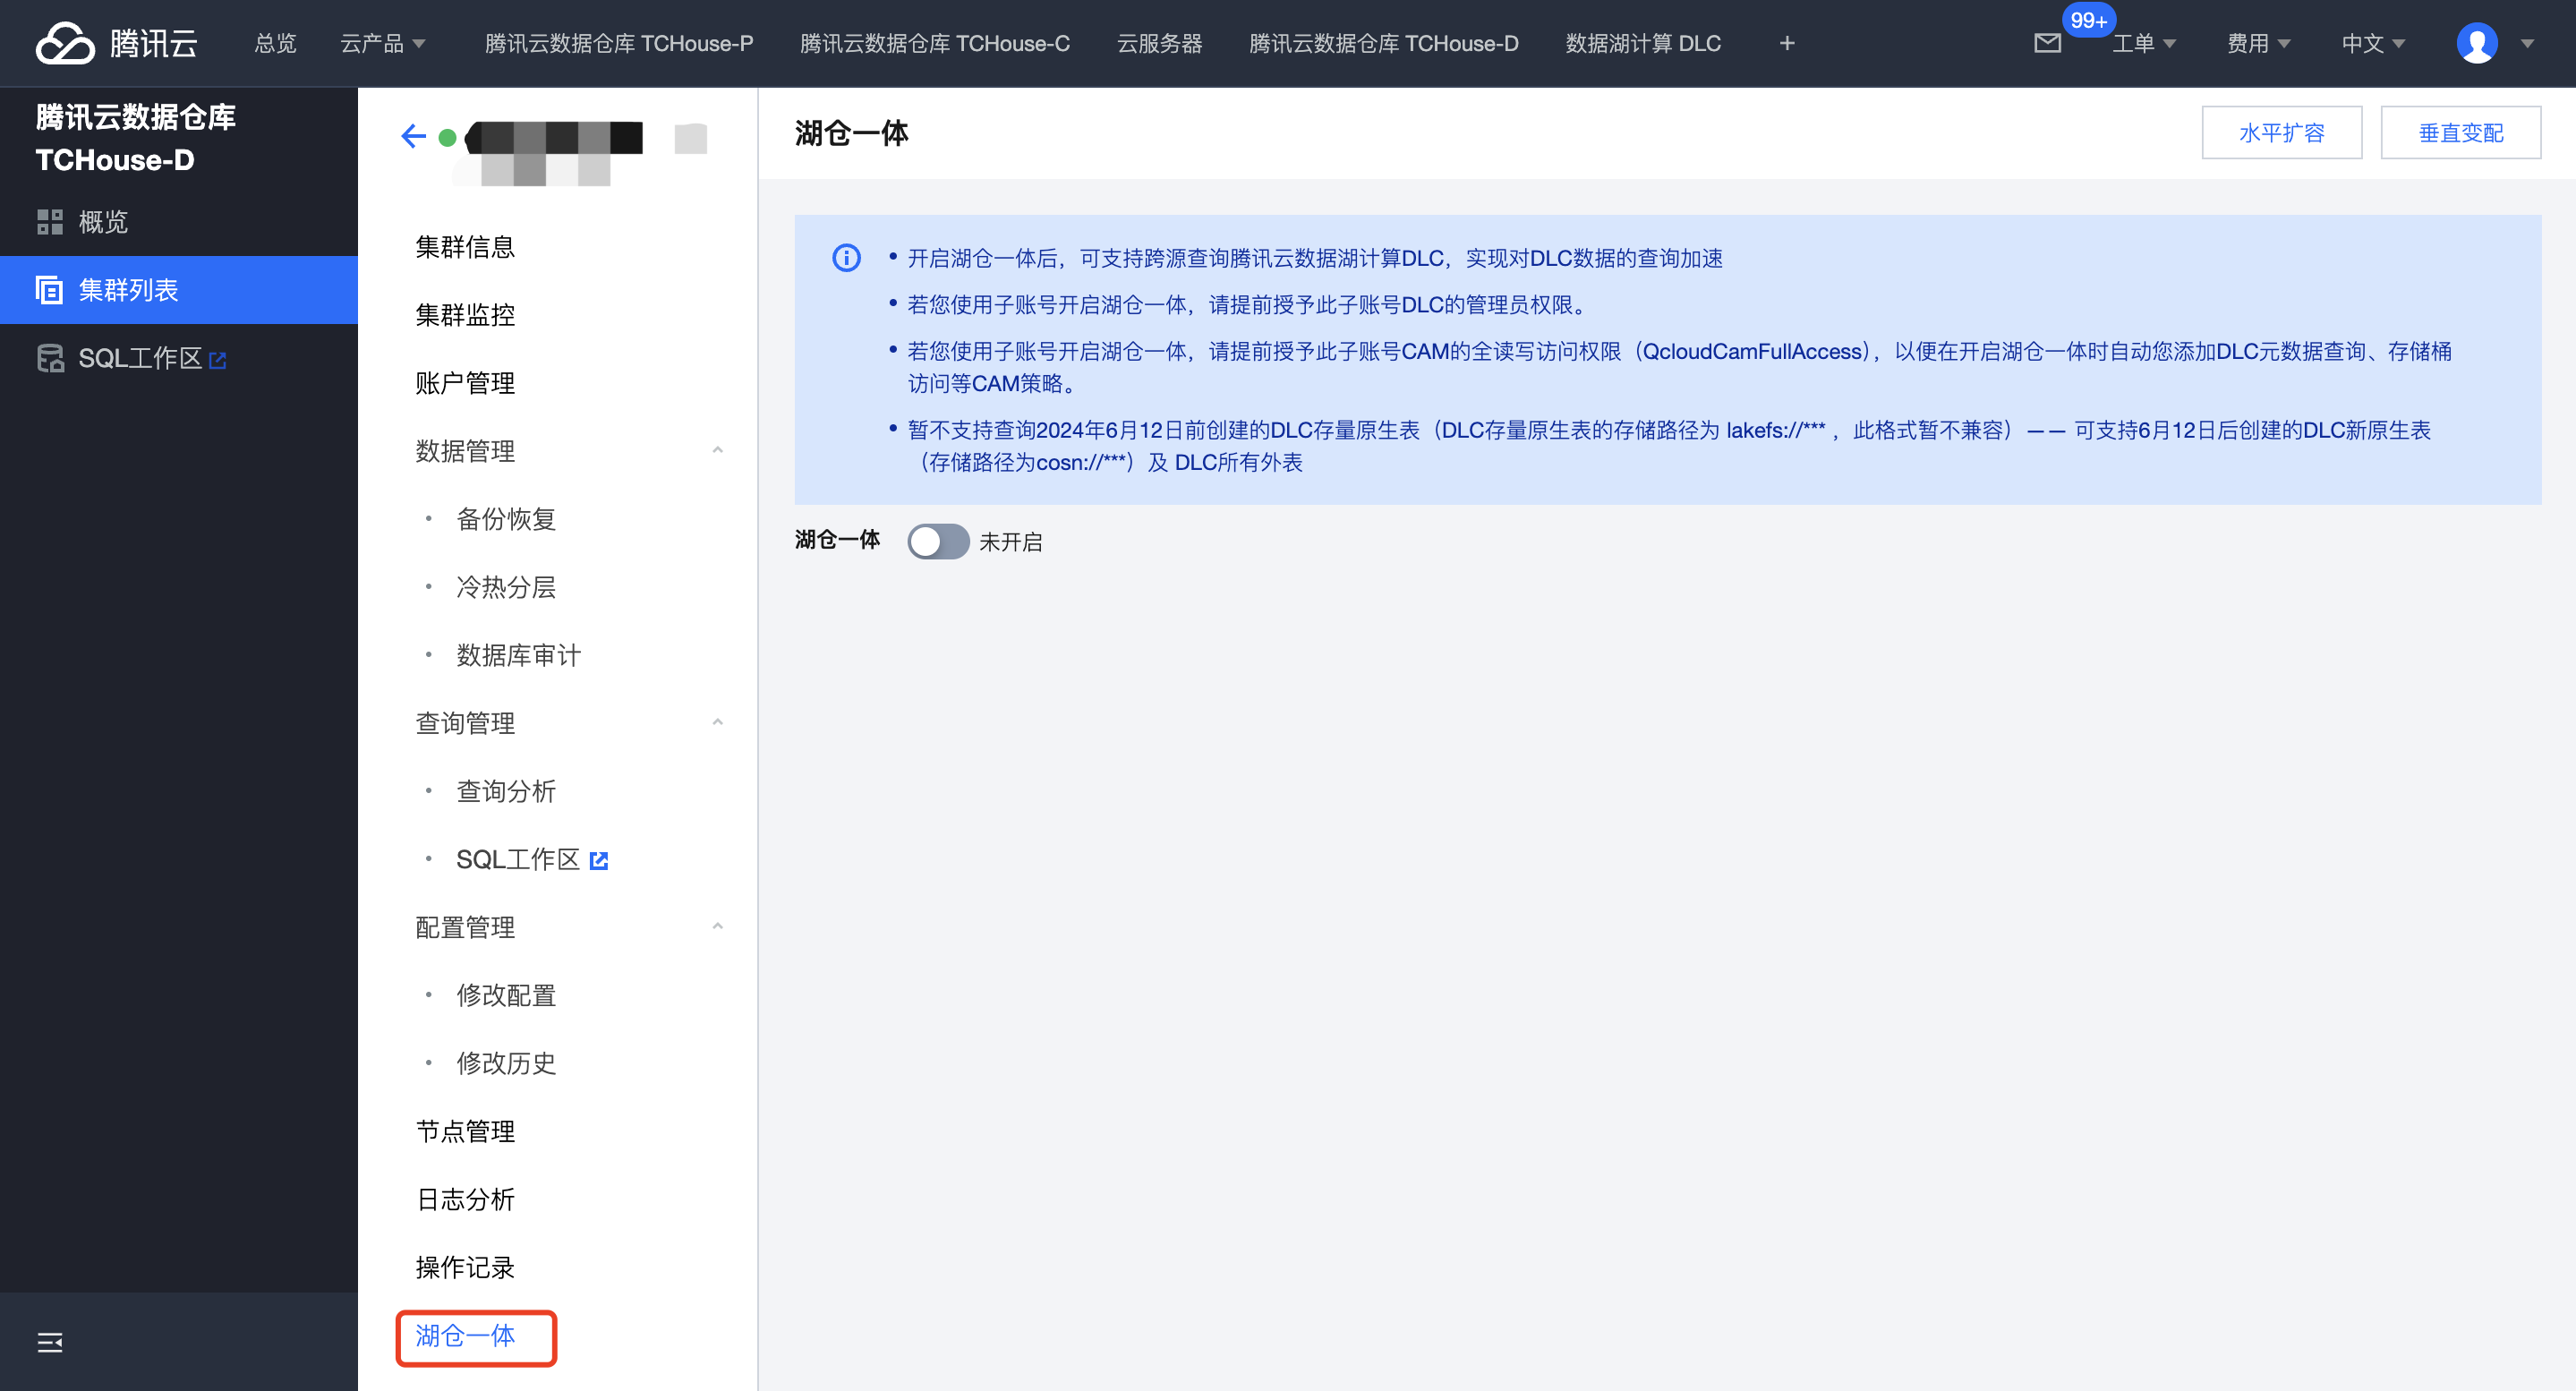
Task: Open the 费用 dropdown in header
Action: 2257,43
